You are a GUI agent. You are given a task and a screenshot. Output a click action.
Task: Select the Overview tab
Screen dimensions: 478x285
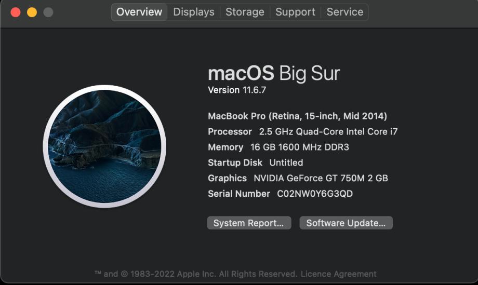pyautogui.click(x=139, y=12)
